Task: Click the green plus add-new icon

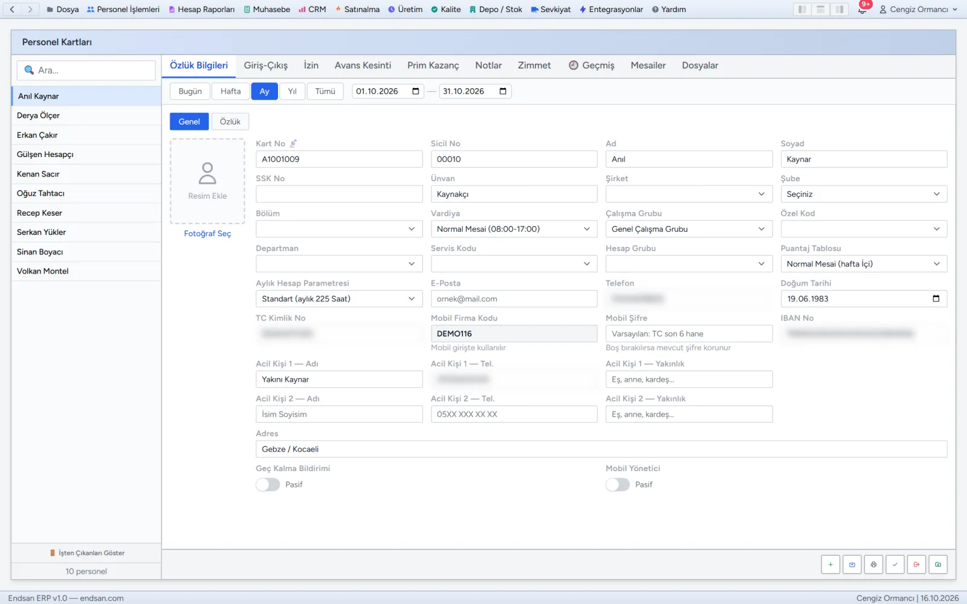Action: [830, 564]
